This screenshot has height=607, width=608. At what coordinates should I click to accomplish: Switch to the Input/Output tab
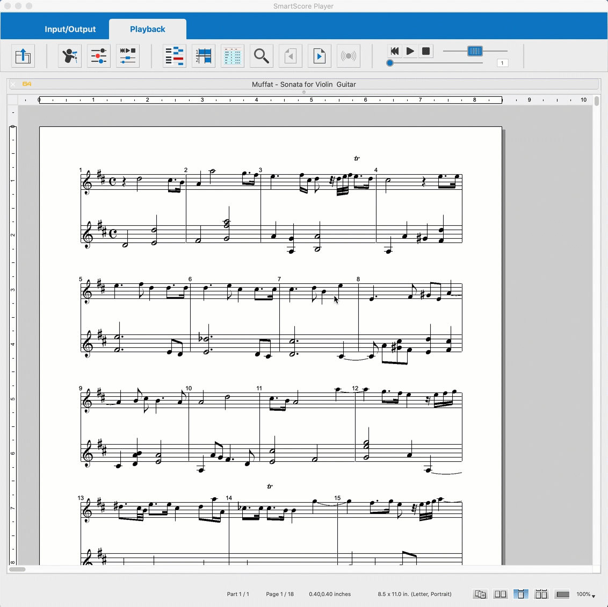70,29
